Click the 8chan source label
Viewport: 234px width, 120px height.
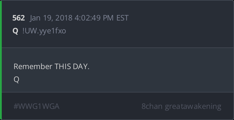point(152,106)
